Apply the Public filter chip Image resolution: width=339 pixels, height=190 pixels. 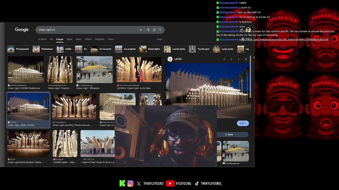point(64,49)
